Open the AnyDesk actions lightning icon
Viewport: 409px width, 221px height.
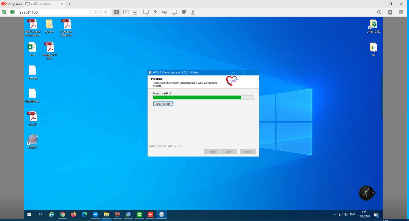[x=155, y=12]
